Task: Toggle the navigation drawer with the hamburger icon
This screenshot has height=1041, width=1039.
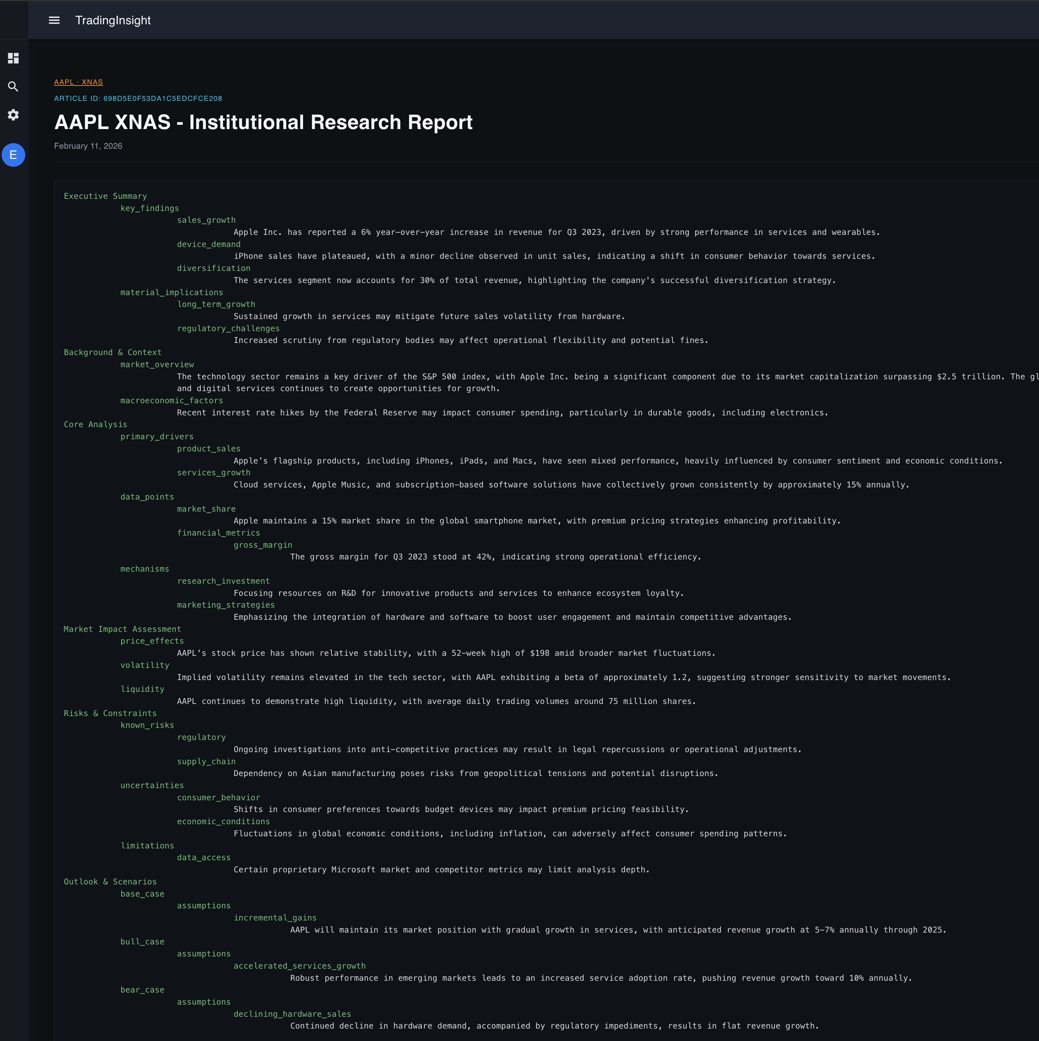Action: click(x=54, y=20)
